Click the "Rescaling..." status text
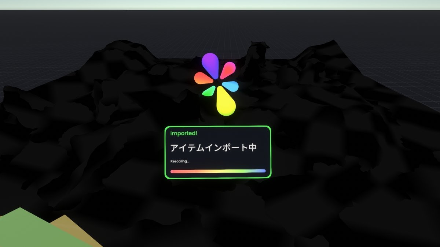The height and width of the screenshot is (247, 440). 180,161
